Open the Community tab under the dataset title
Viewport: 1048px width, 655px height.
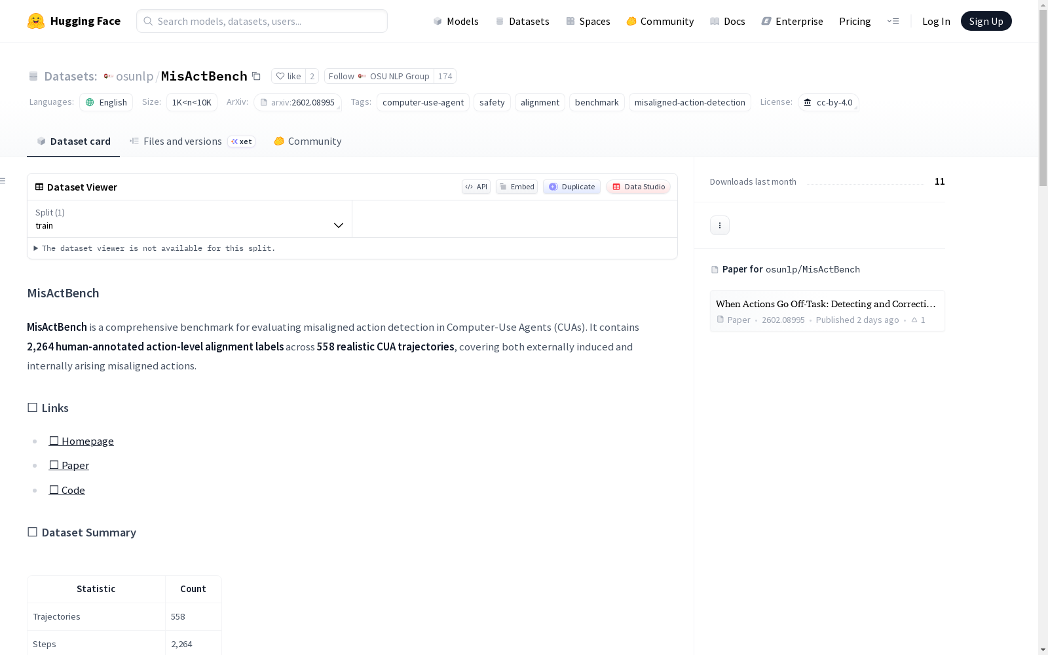click(x=308, y=141)
